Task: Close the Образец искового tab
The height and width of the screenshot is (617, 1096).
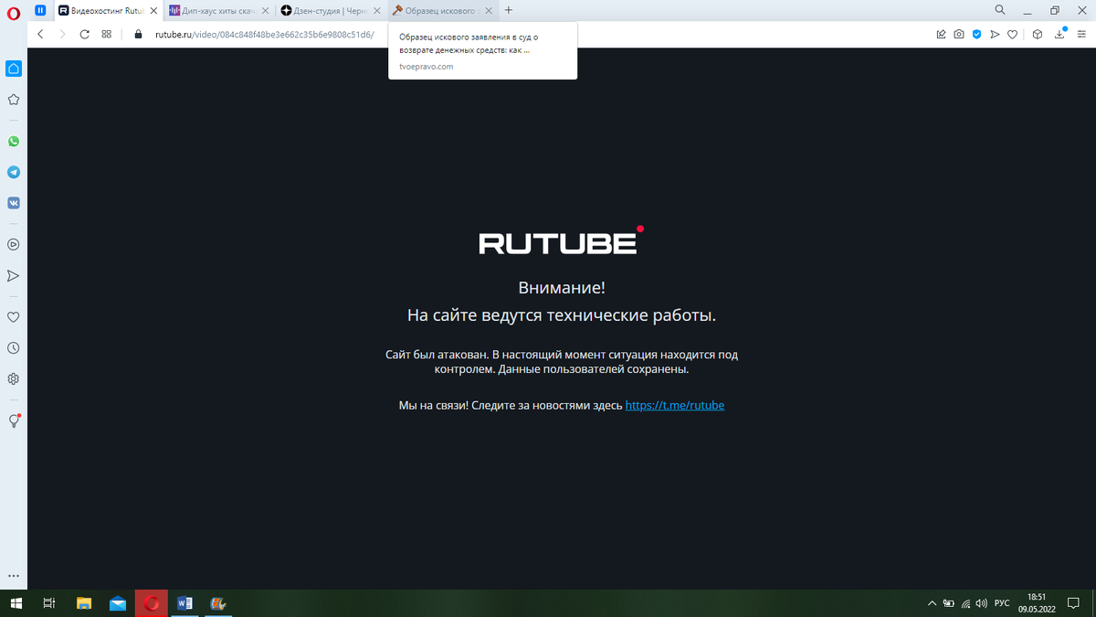Action: point(488,10)
